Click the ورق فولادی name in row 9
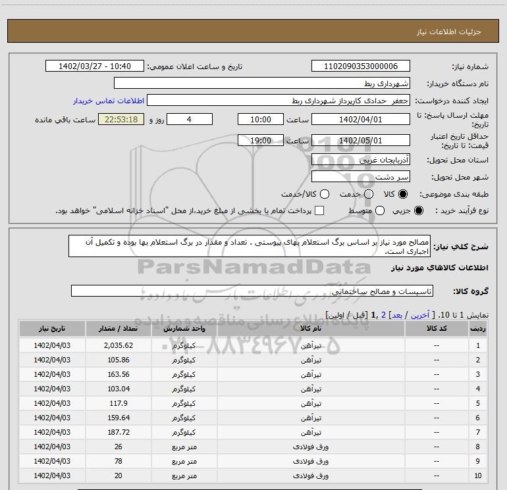The height and width of the screenshot is (490, 507). click(x=311, y=461)
